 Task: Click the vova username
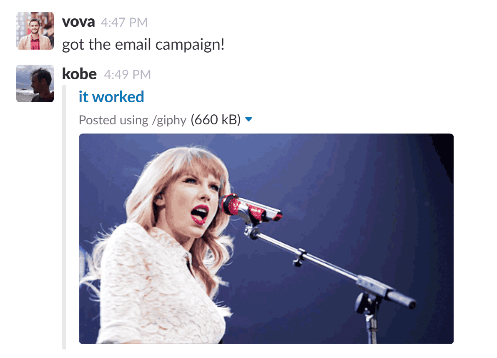pos(78,22)
